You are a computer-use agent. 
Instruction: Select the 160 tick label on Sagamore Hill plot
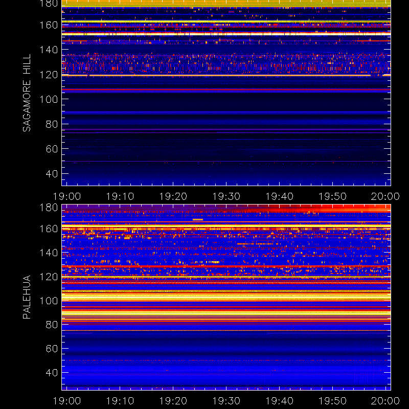click(49, 25)
